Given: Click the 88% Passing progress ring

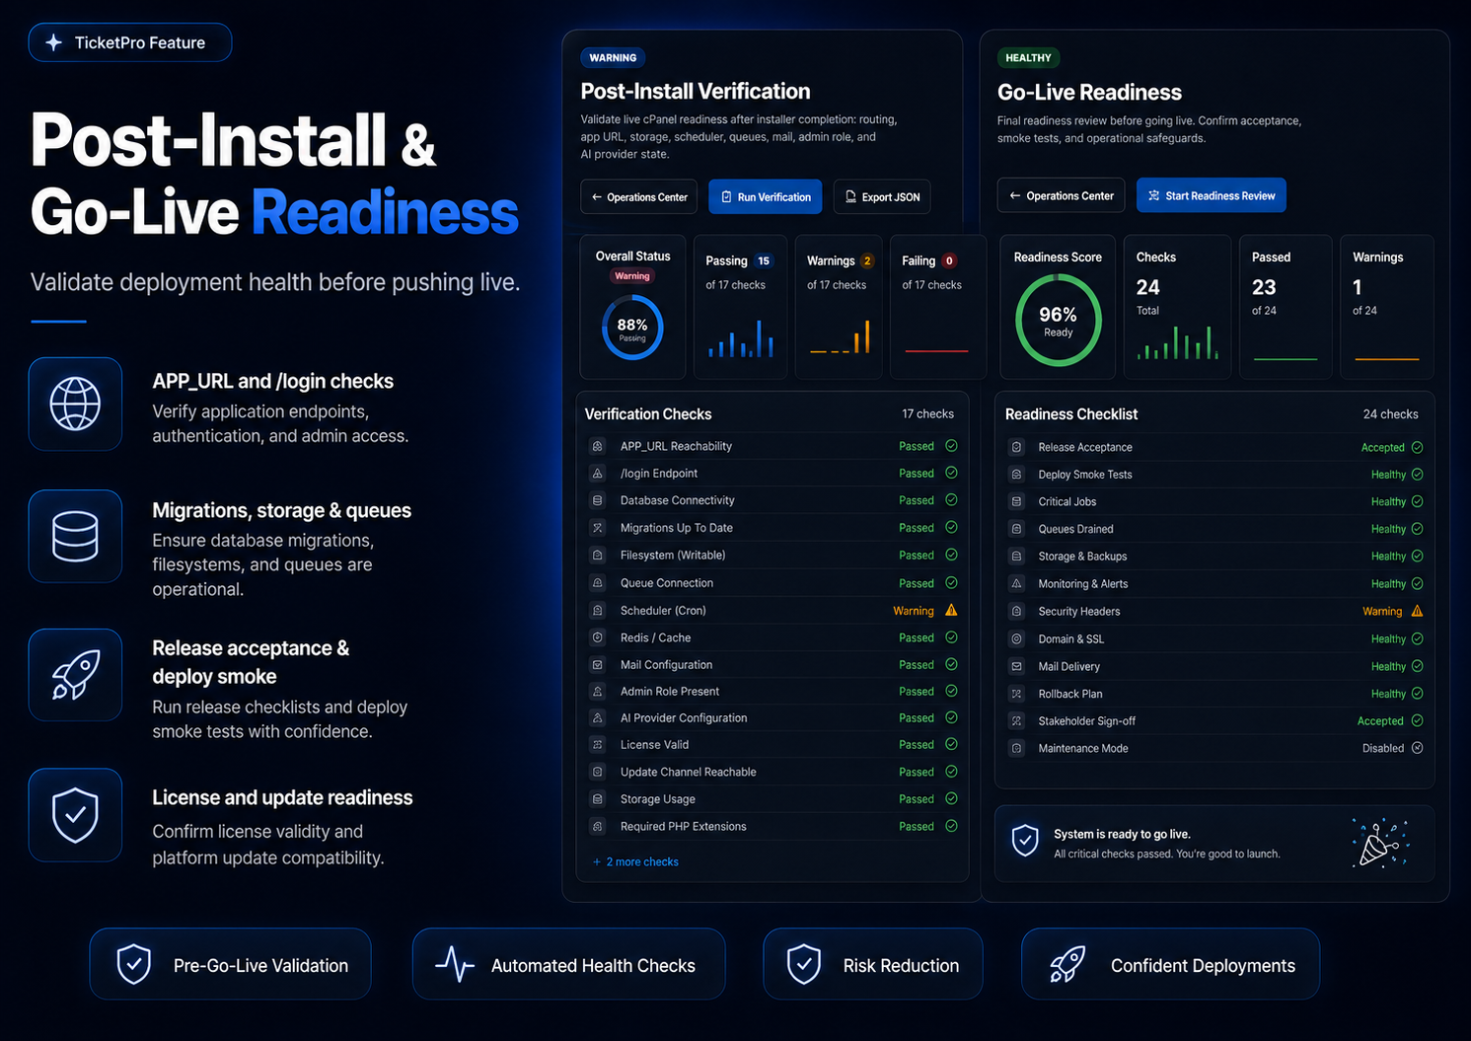Looking at the screenshot, I should pos(632,329).
